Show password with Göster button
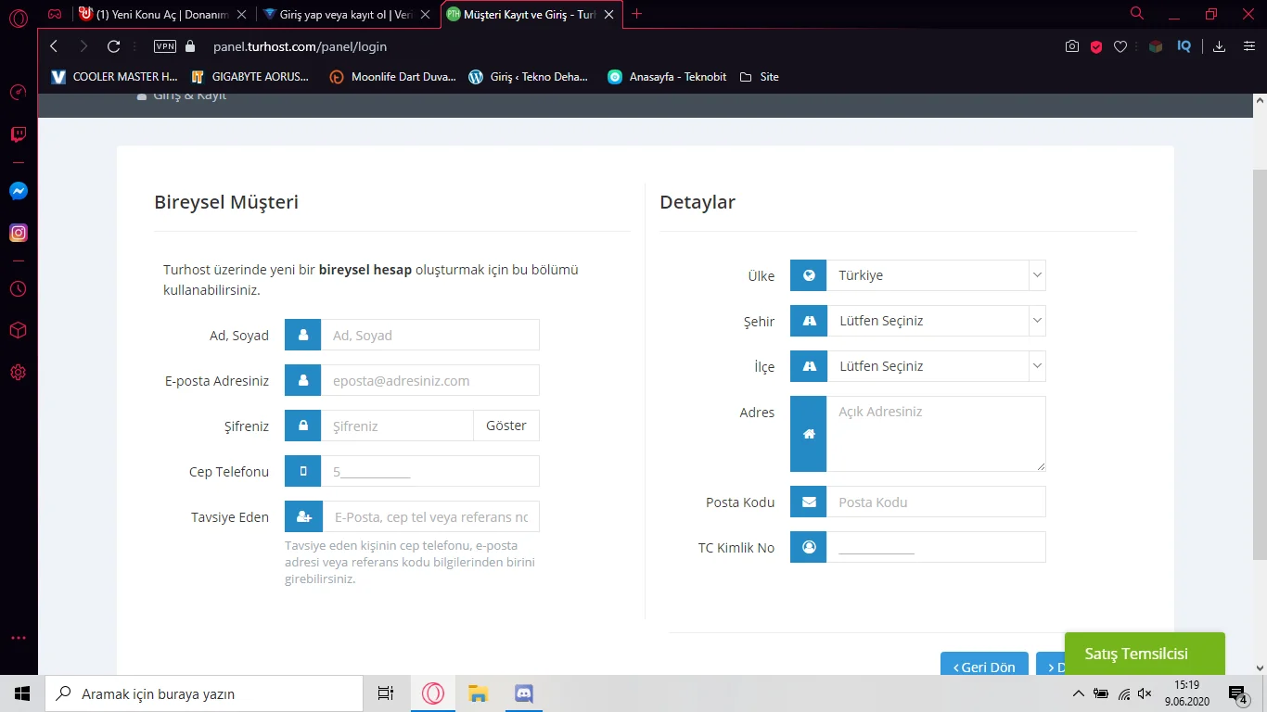The width and height of the screenshot is (1267, 712). point(506,426)
